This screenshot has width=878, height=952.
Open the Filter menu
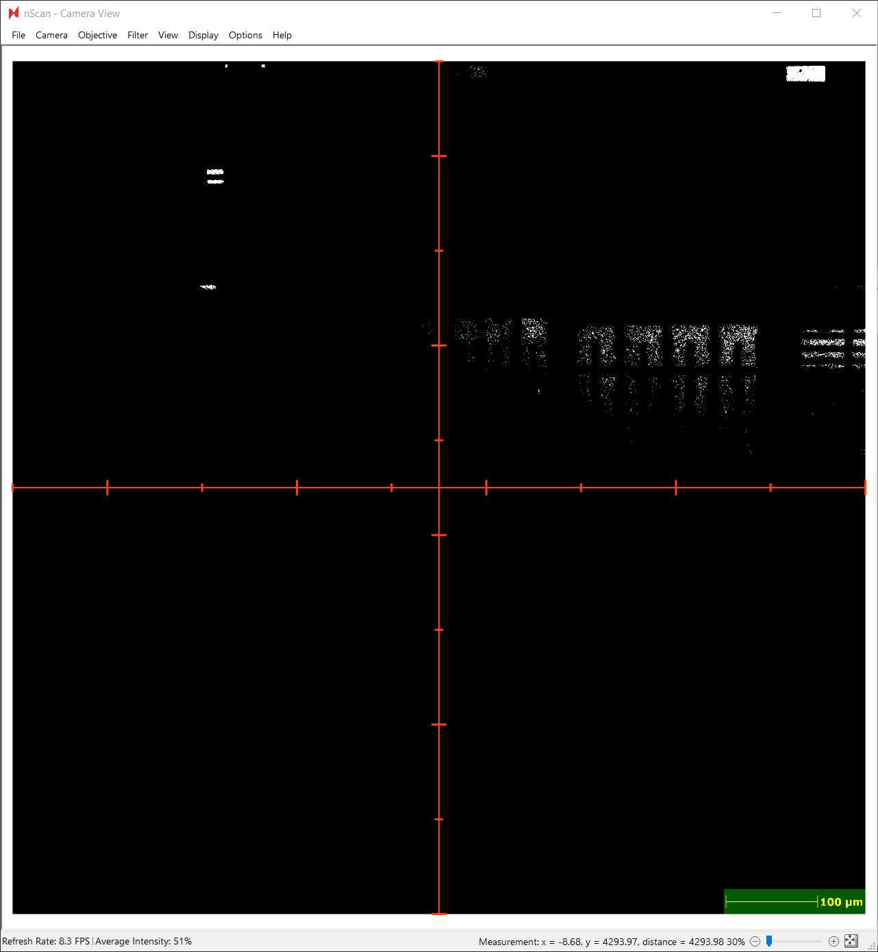point(137,35)
